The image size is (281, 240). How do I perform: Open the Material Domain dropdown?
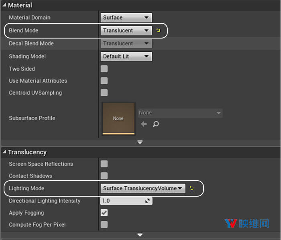tap(126, 18)
